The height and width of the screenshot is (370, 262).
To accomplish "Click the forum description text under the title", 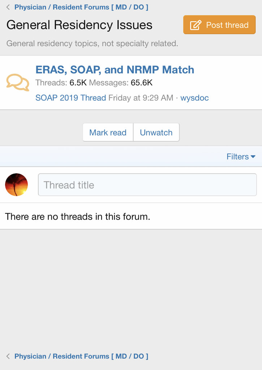I will pyautogui.click(x=92, y=44).
